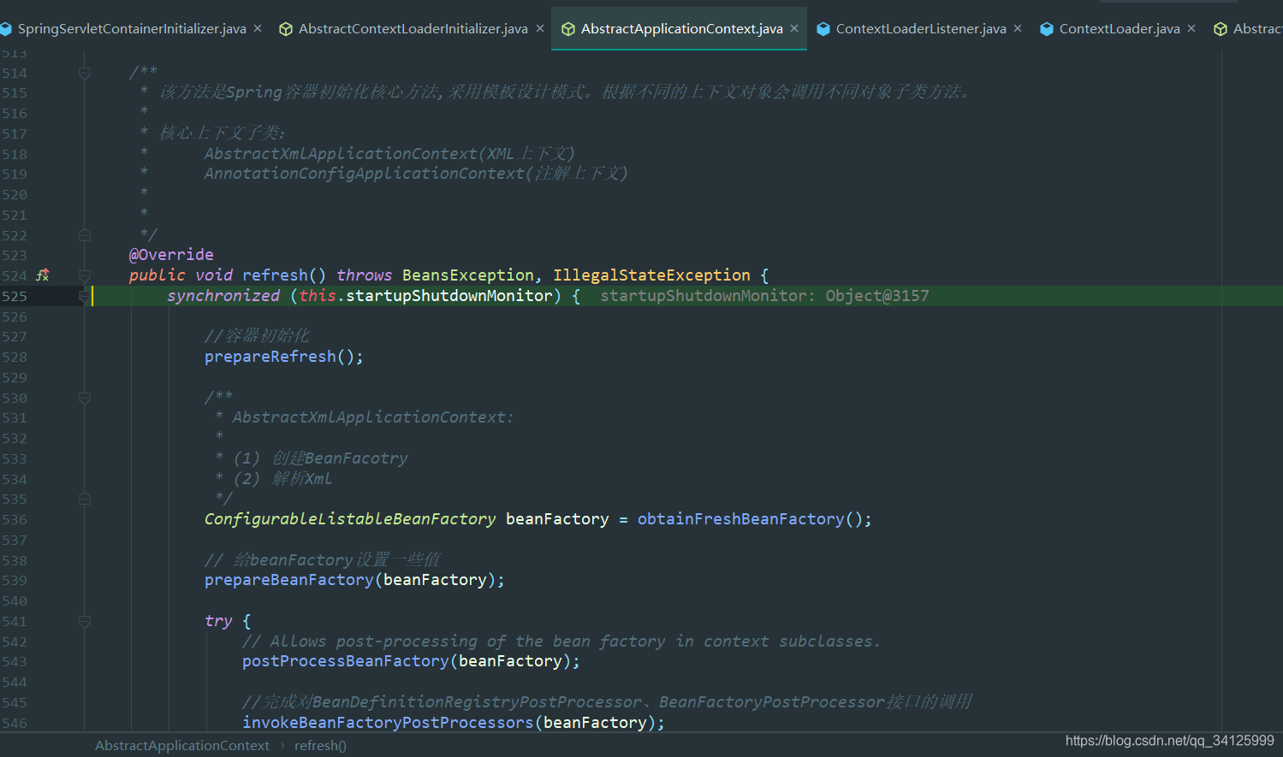Close the AbstractContextLoaderInitializer.java tab
This screenshot has width=1283, height=757.
click(x=540, y=29)
